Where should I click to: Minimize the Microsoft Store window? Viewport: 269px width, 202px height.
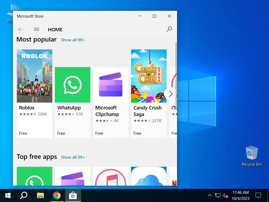click(139, 16)
